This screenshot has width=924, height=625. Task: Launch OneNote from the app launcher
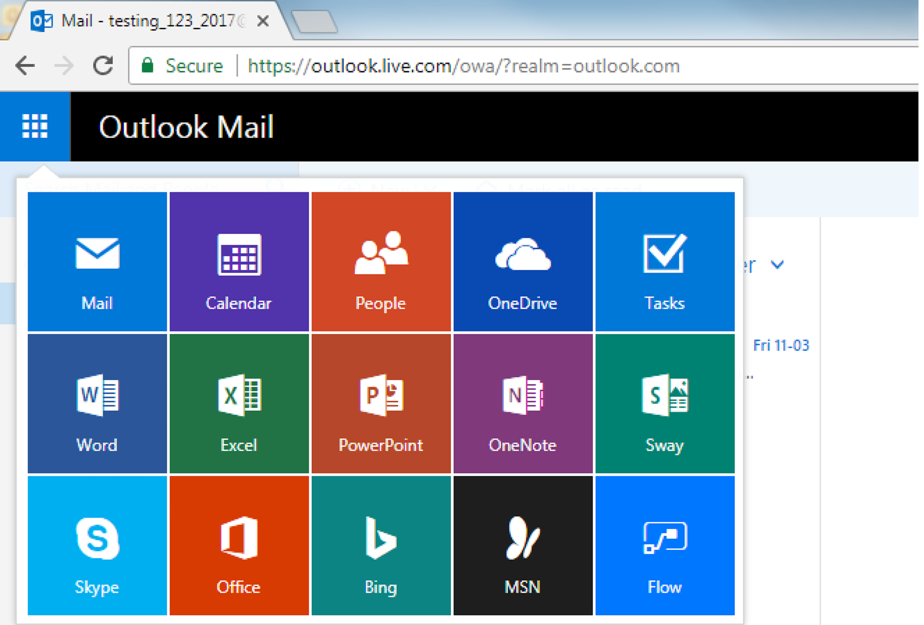click(x=523, y=404)
